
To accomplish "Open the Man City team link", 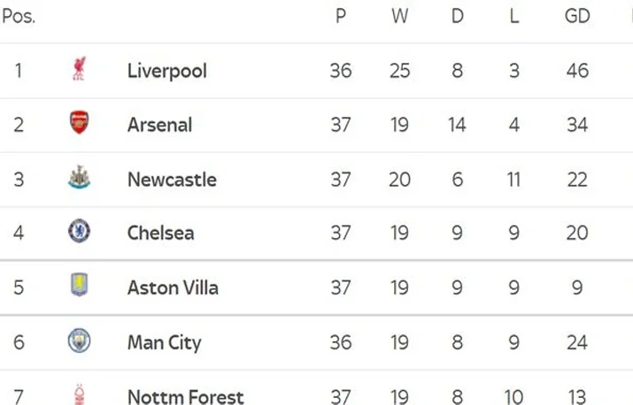I will pos(165,343).
